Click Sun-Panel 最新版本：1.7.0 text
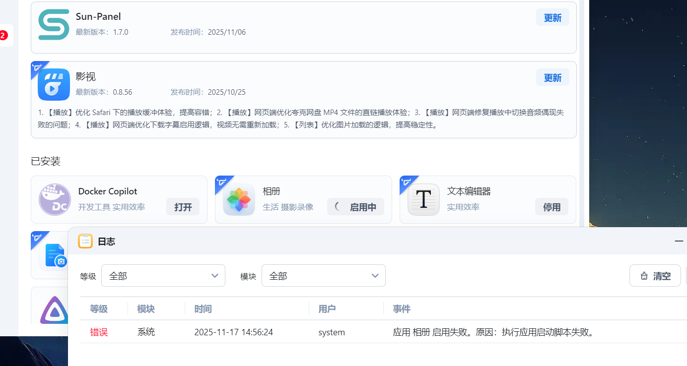The height and width of the screenshot is (366, 687). coord(102,32)
